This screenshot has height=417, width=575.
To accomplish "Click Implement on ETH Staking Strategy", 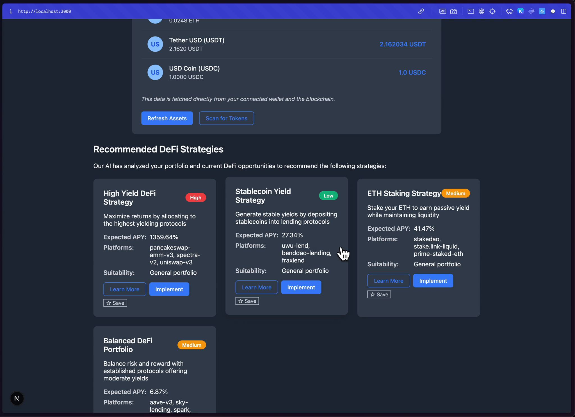I will click(x=433, y=280).
